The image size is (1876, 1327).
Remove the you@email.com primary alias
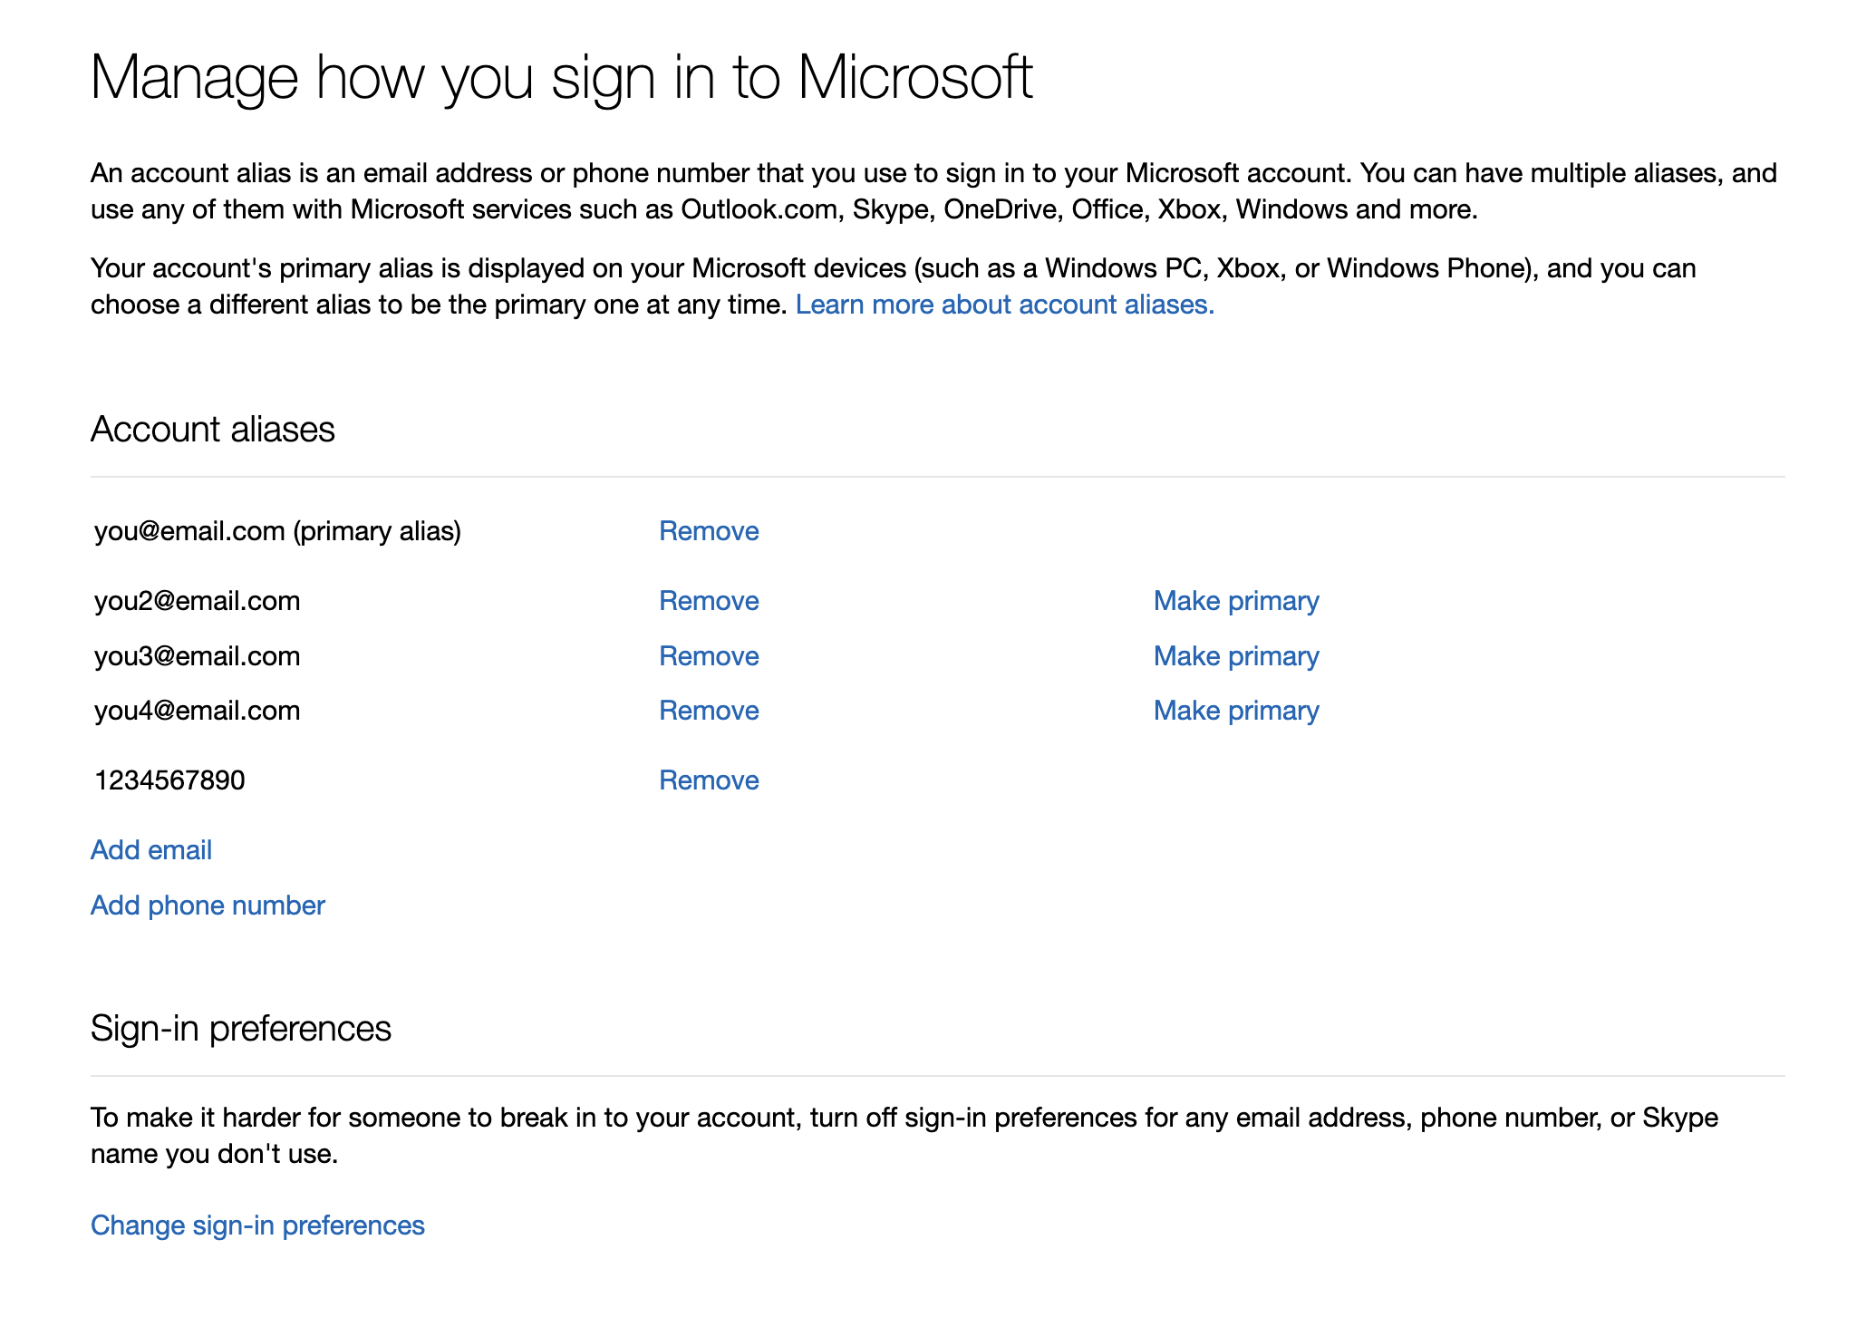tap(709, 531)
